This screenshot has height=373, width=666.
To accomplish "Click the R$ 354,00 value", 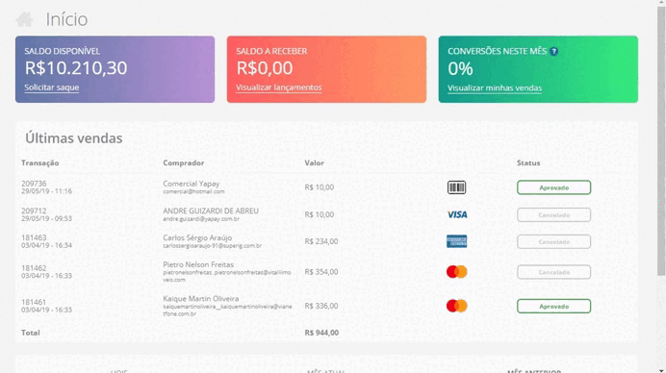I will coord(321,272).
